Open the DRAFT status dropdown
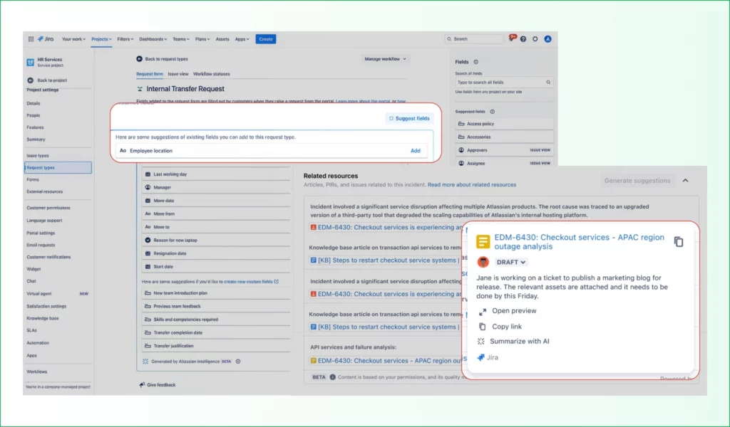 click(x=510, y=262)
